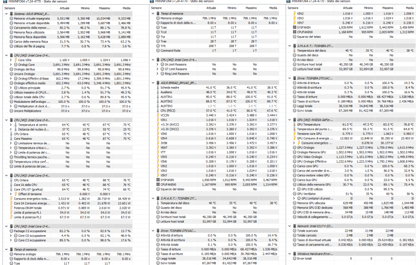Select the Orologio Memoria GPU row label
416x265 pixels.
pyautogui.click(x=312, y=152)
